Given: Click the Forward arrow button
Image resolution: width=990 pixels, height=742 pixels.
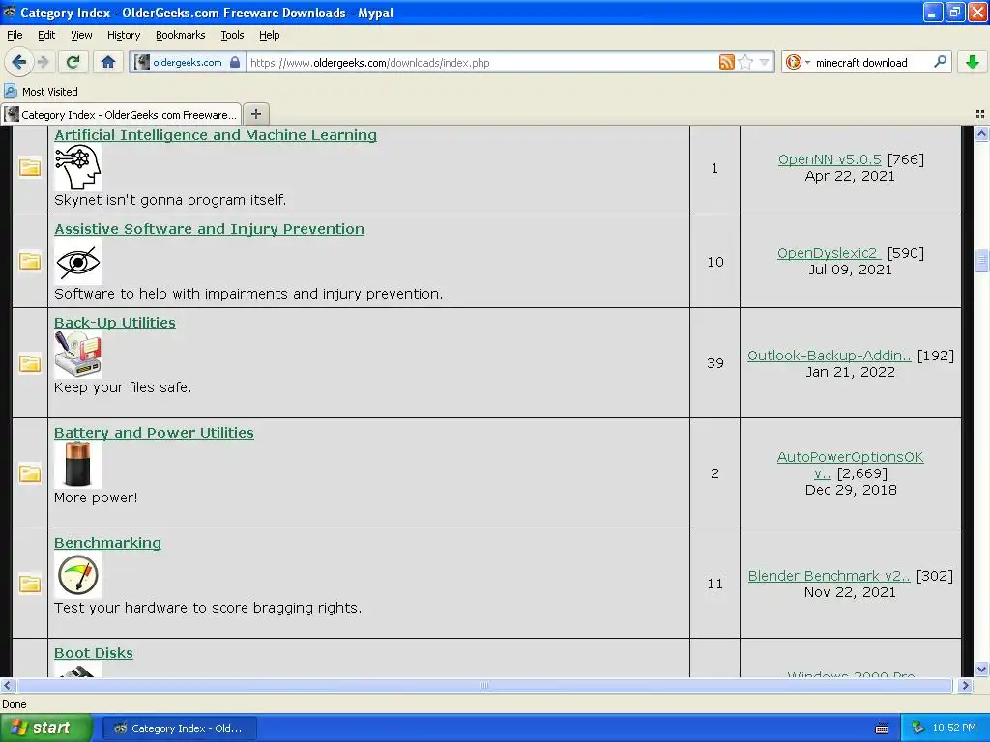Looking at the screenshot, I should tap(44, 62).
